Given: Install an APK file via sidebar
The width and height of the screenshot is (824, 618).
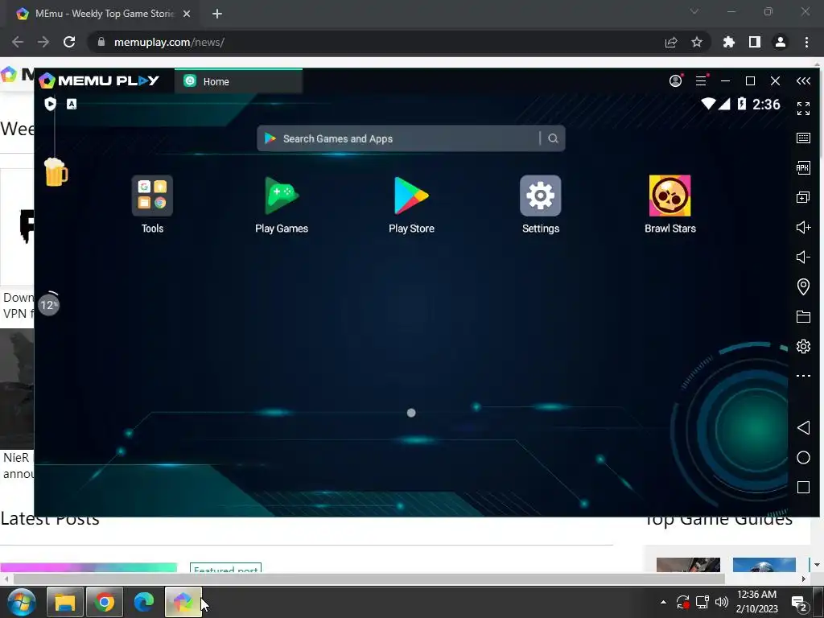Looking at the screenshot, I should point(803,168).
